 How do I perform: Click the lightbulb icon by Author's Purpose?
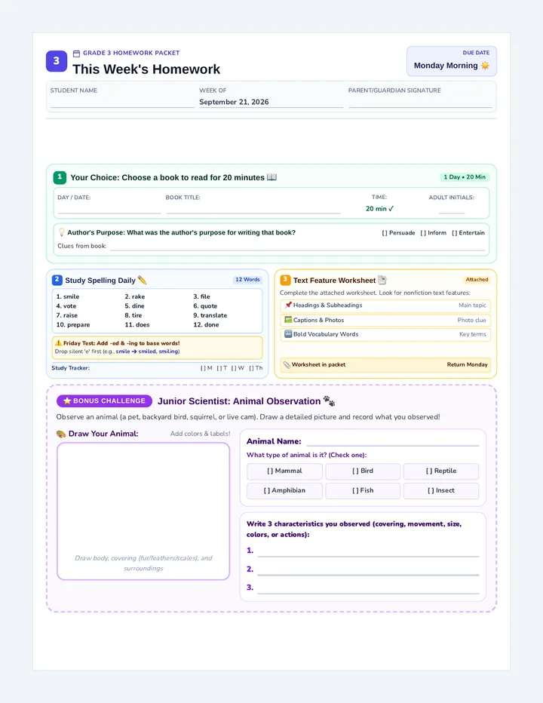(62, 232)
